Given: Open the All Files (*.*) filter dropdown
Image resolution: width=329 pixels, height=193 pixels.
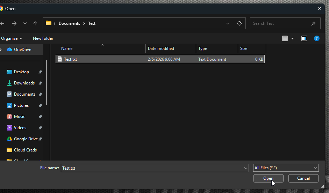Looking at the screenshot, I should [x=286, y=168].
